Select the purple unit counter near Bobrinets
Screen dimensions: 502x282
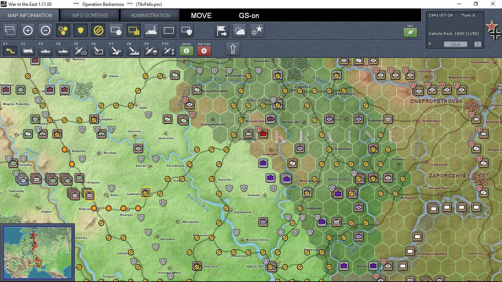click(x=263, y=163)
